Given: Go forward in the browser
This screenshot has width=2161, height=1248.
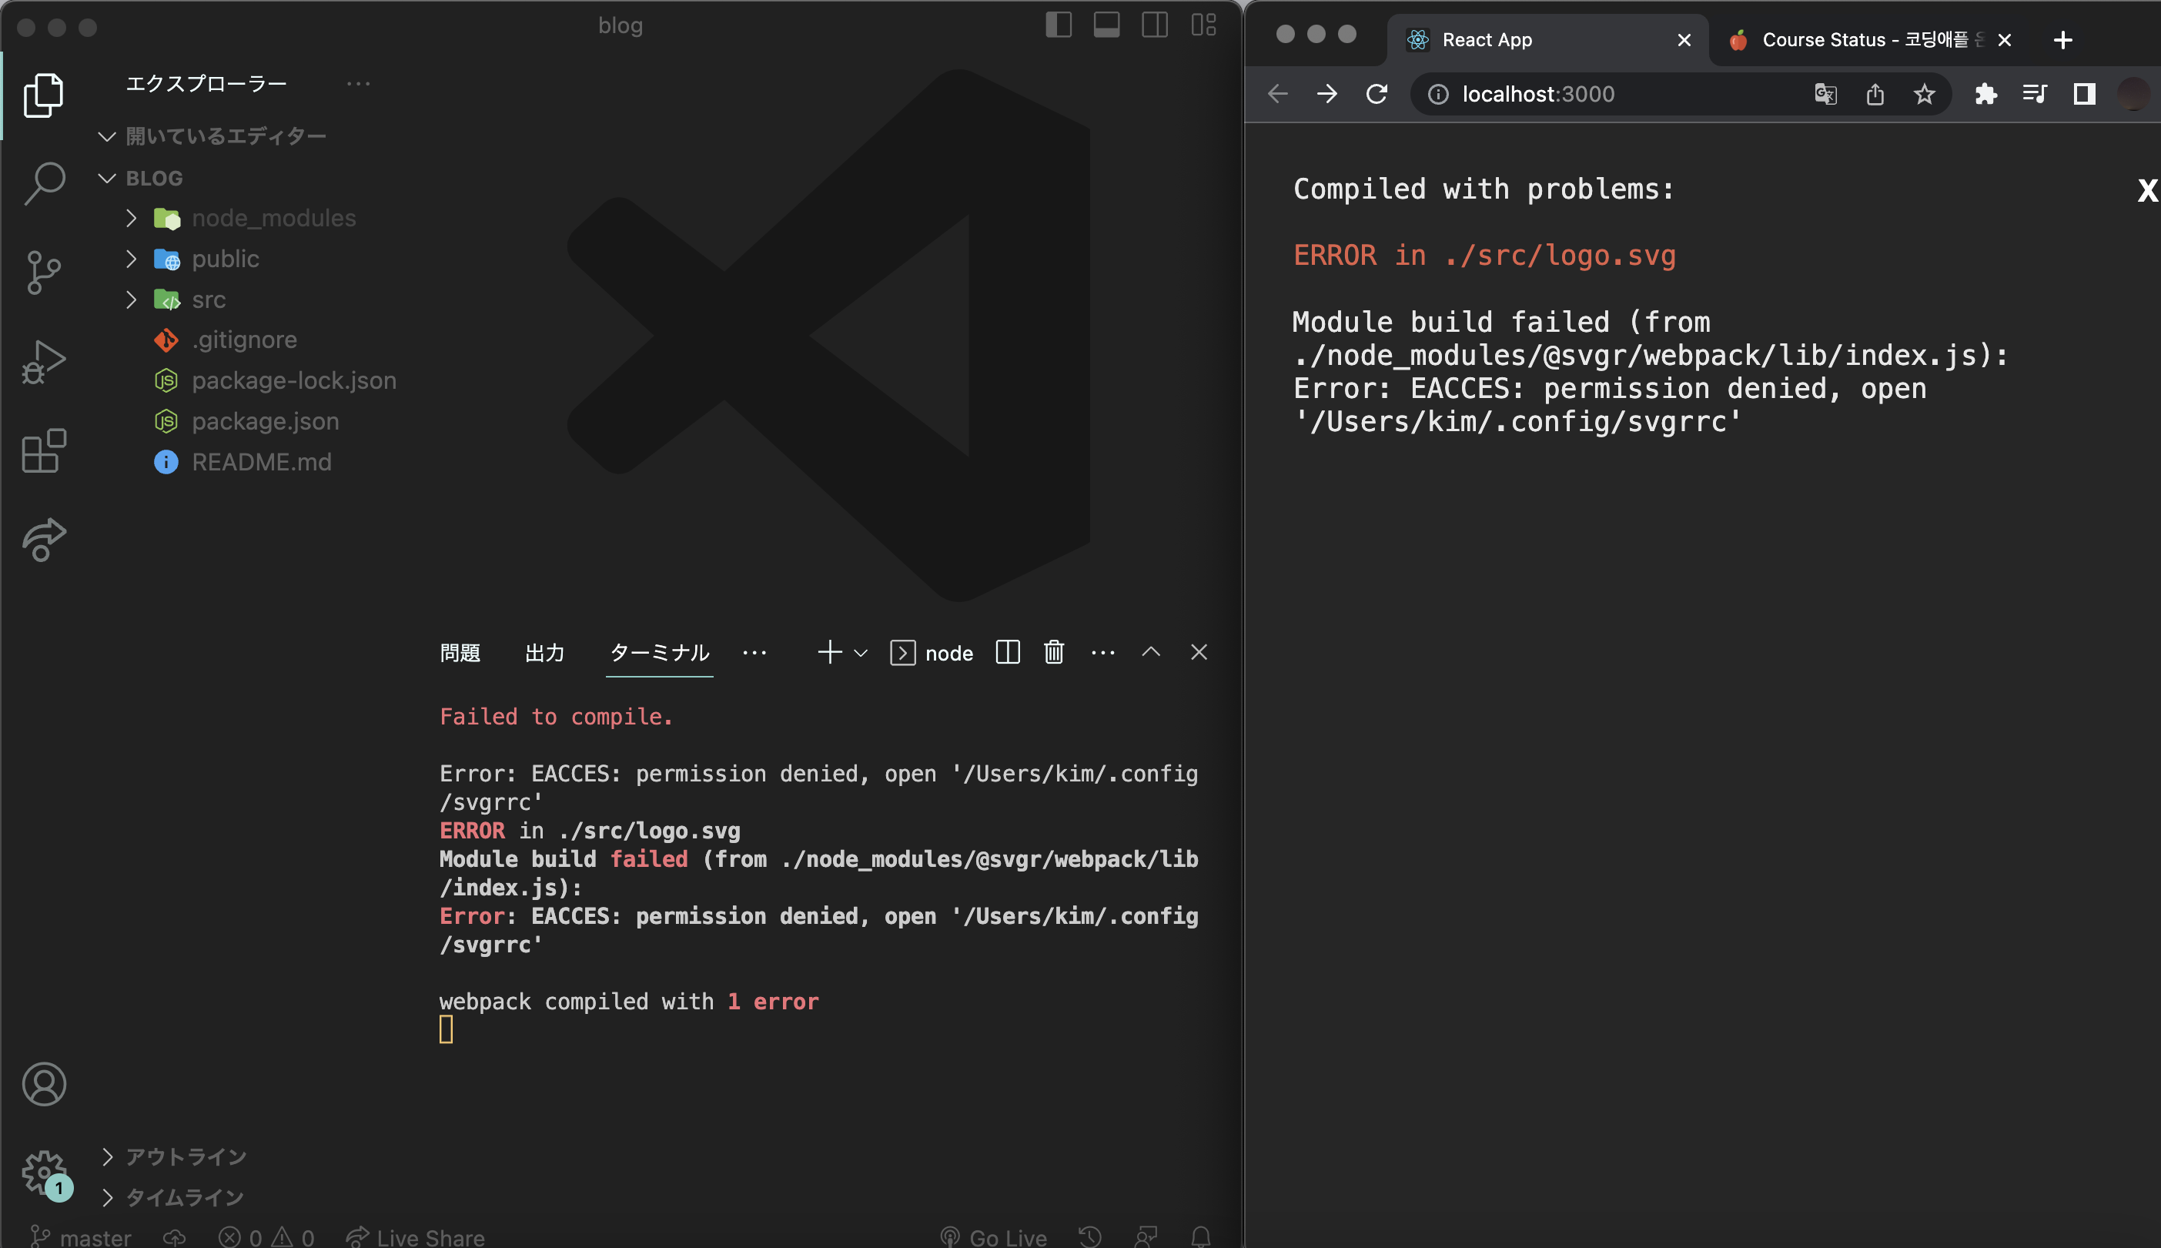Looking at the screenshot, I should (1327, 93).
